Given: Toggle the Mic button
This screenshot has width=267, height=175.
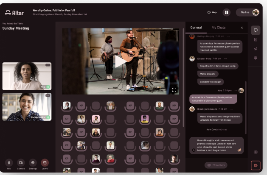Looking at the screenshot, I should (x=8, y=163).
